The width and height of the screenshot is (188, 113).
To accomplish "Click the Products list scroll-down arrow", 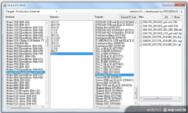I will tap(47, 103).
